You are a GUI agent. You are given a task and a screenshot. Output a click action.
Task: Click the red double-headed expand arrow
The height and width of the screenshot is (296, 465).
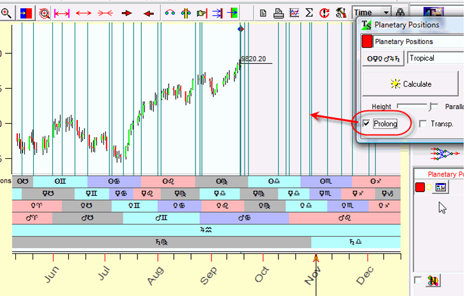point(83,13)
